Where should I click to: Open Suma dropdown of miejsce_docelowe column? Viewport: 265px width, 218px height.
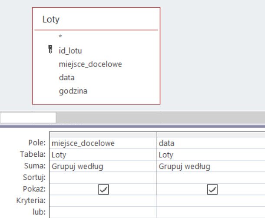103,166
